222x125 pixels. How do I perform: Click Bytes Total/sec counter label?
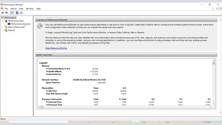click(x=53, y=83)
